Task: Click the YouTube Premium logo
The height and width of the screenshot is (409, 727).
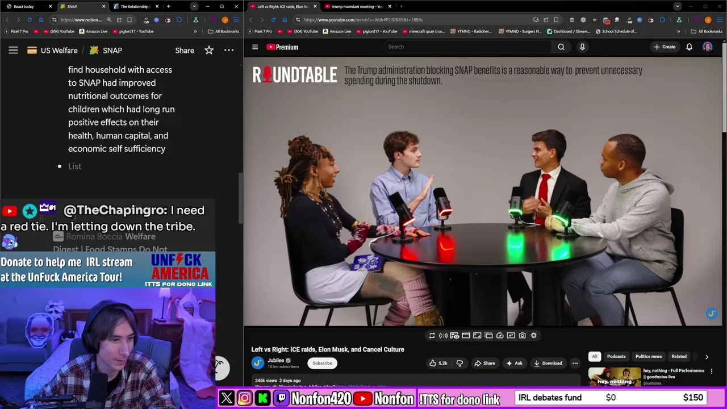Action: coord(282,47)
